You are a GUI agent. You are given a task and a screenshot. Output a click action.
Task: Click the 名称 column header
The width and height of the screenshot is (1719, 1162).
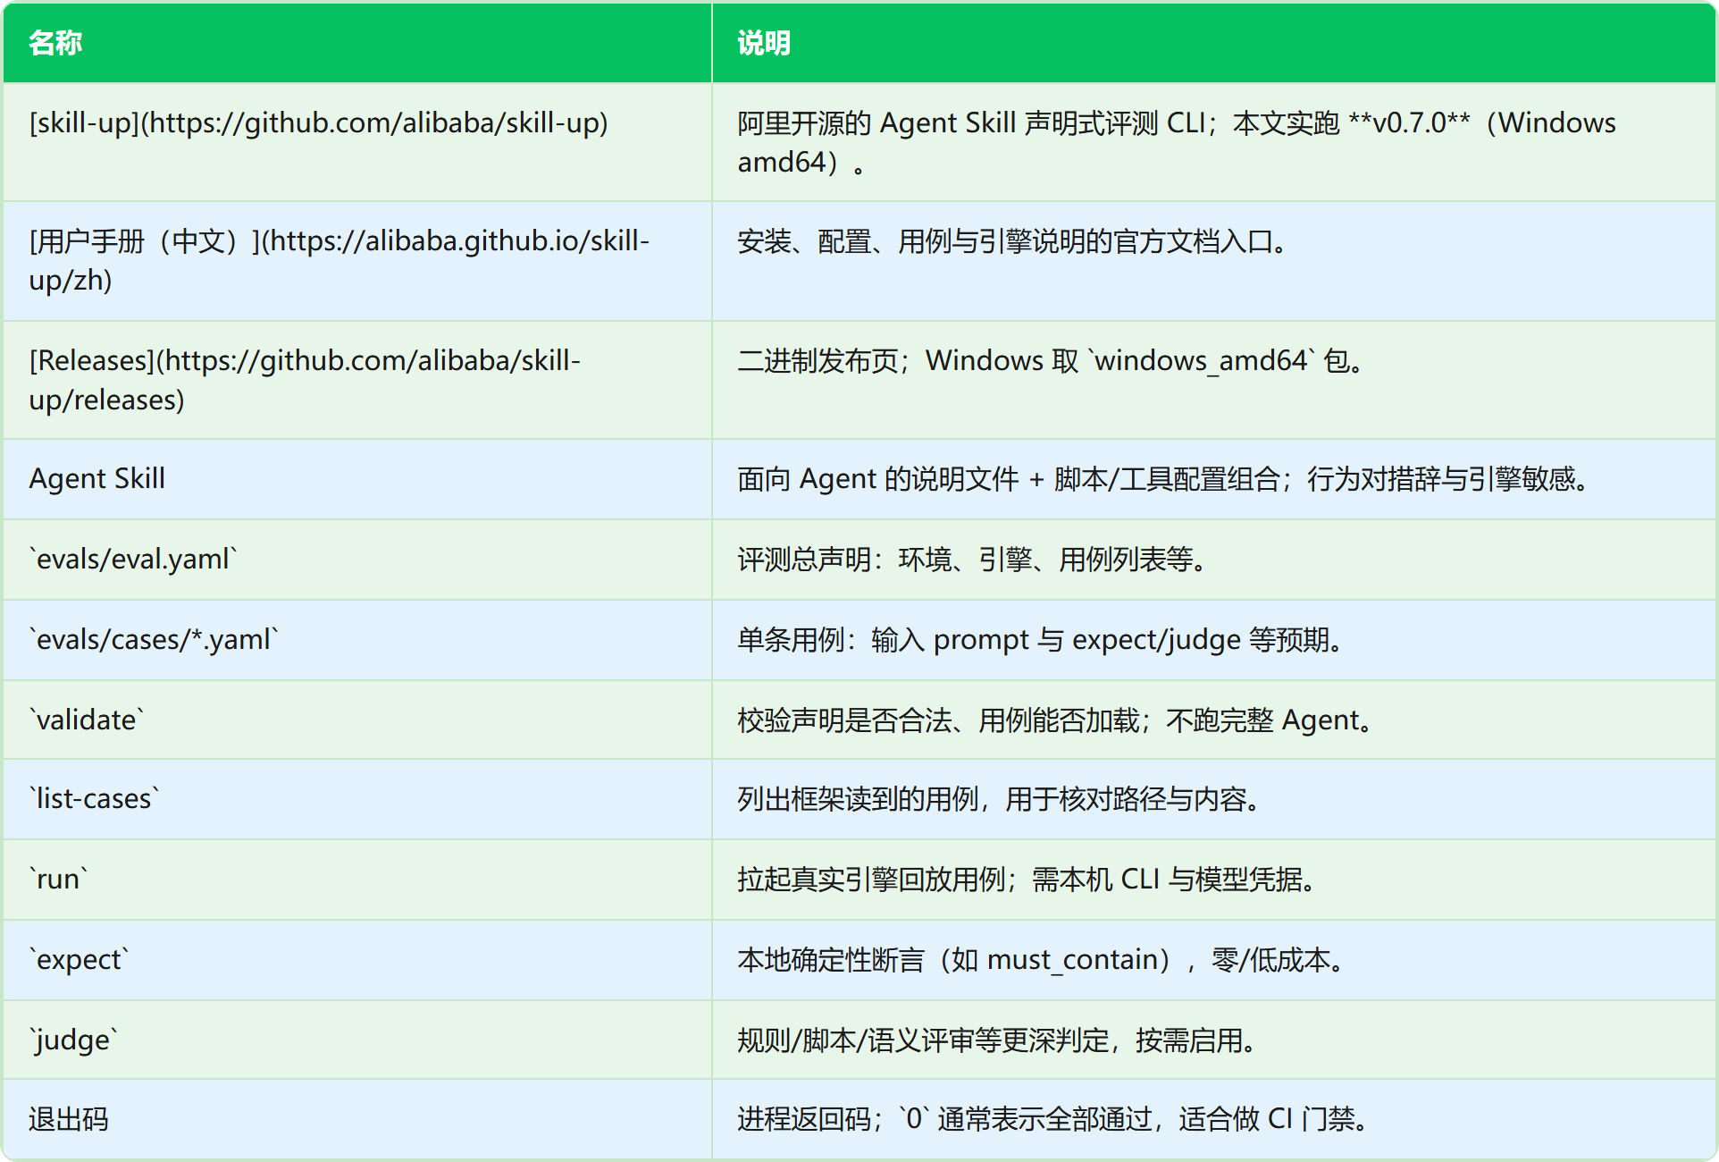tap(357, 43)
